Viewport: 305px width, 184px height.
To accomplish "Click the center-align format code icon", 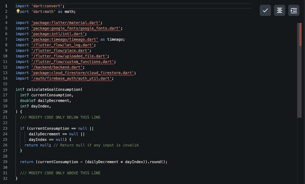I will (x=279, y=10).
